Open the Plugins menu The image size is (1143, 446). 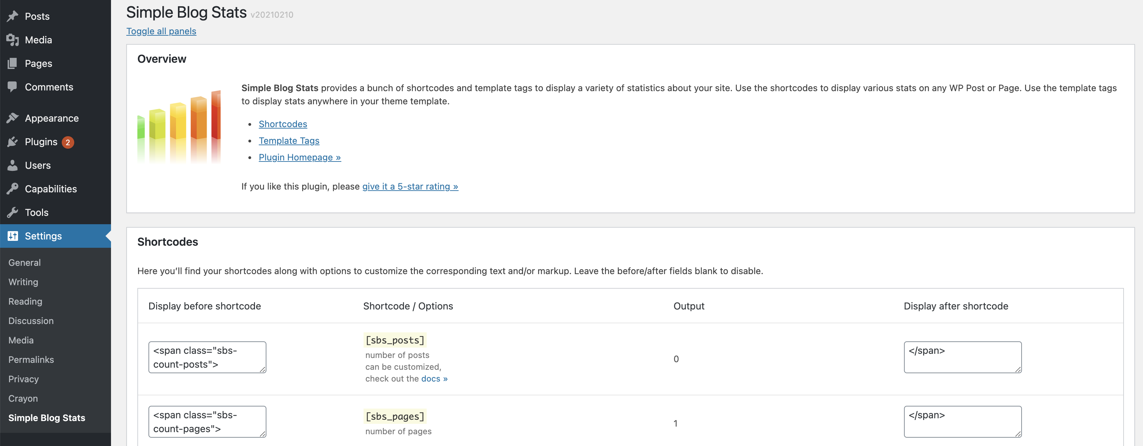pos(56,142)
